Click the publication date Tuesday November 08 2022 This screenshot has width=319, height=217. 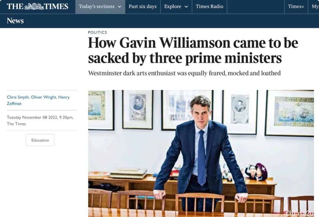[32, 117]
